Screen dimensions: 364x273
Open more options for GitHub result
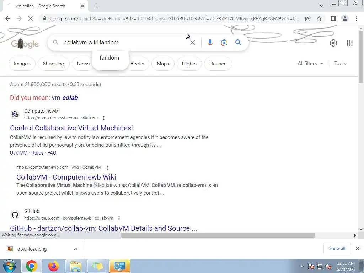coord(119,219)
